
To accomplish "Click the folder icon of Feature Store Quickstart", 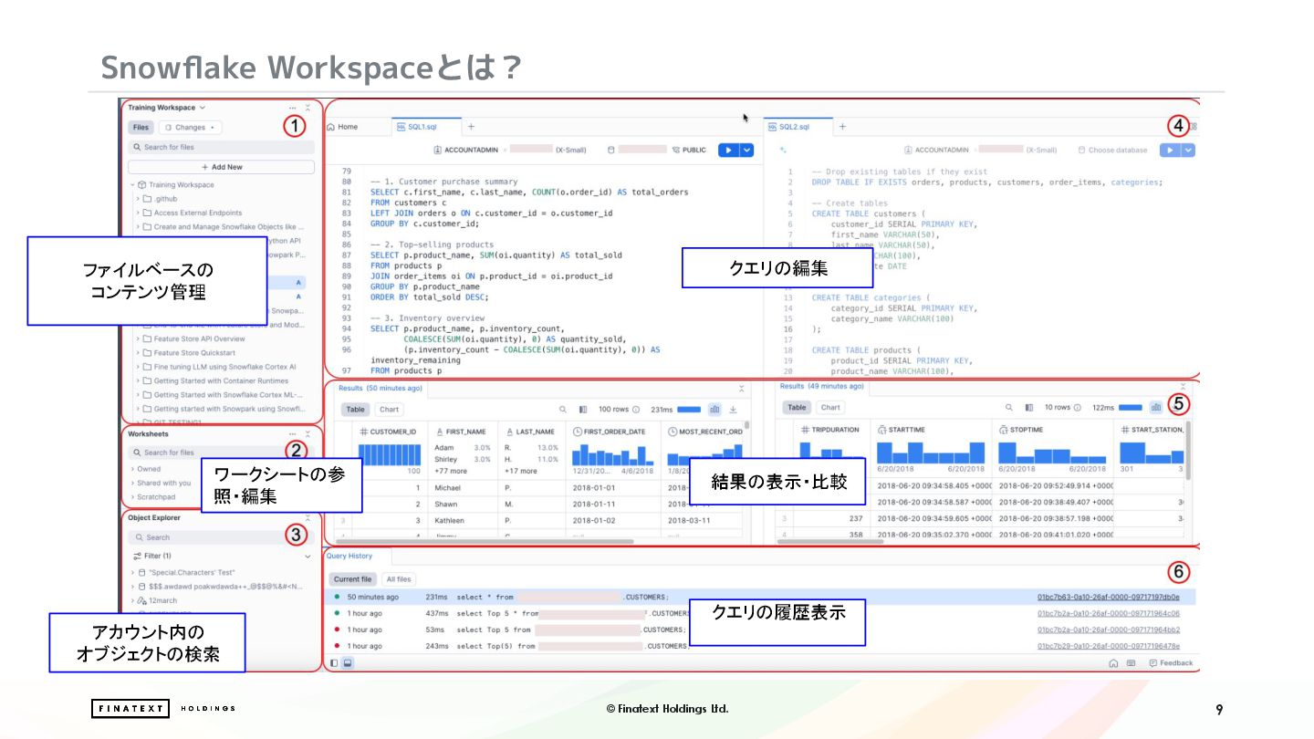I will pos(147,353).
